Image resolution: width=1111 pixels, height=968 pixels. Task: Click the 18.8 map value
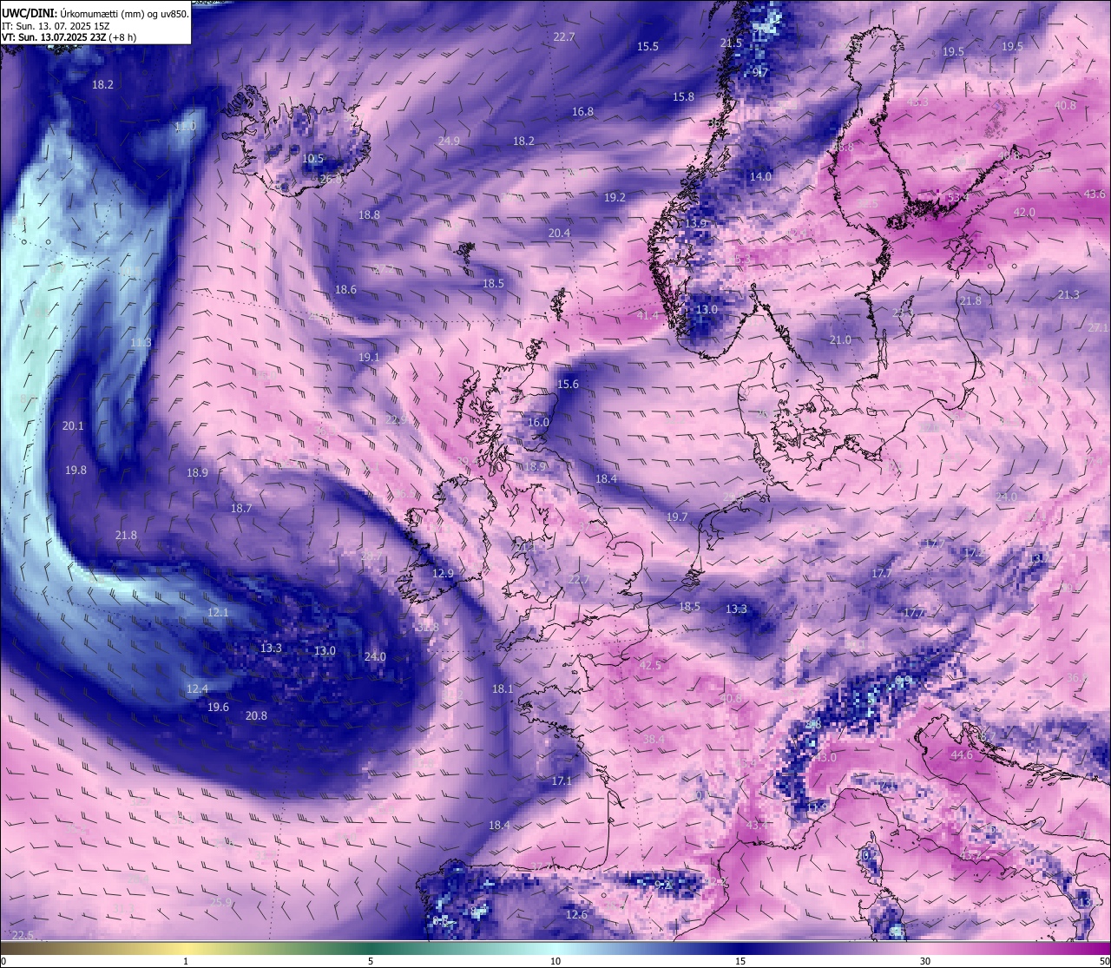click(369, 215)
